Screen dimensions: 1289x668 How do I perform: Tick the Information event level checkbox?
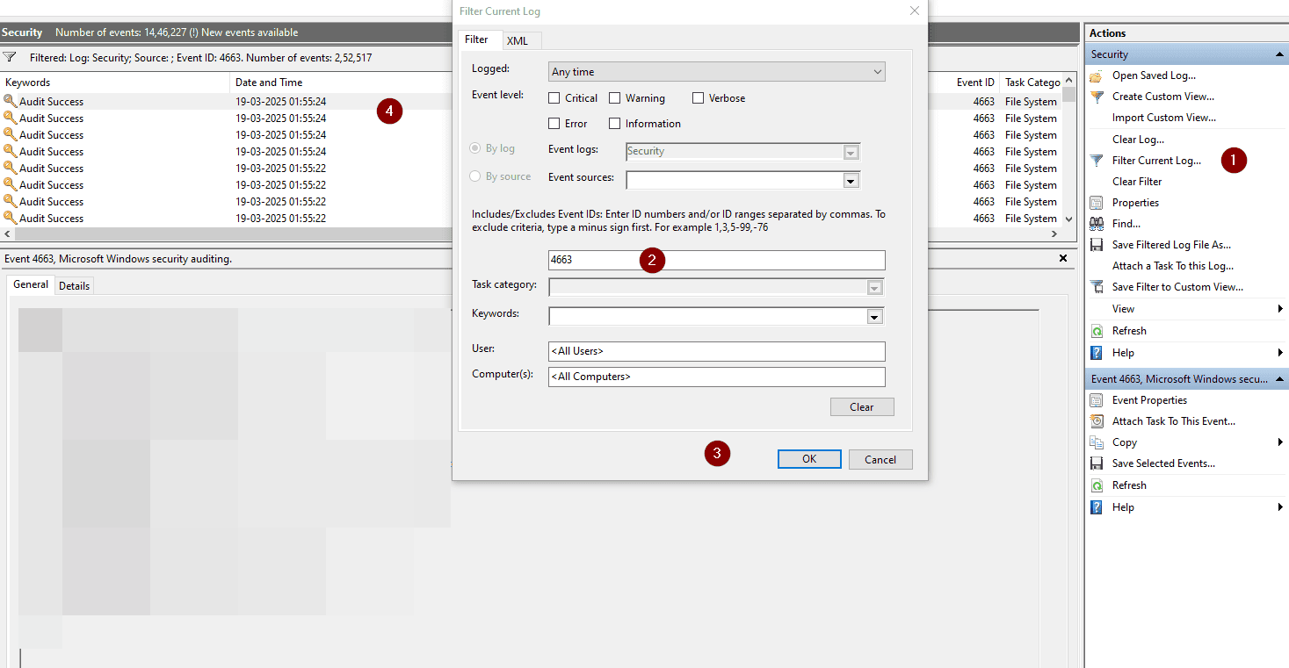pos(615,124)
